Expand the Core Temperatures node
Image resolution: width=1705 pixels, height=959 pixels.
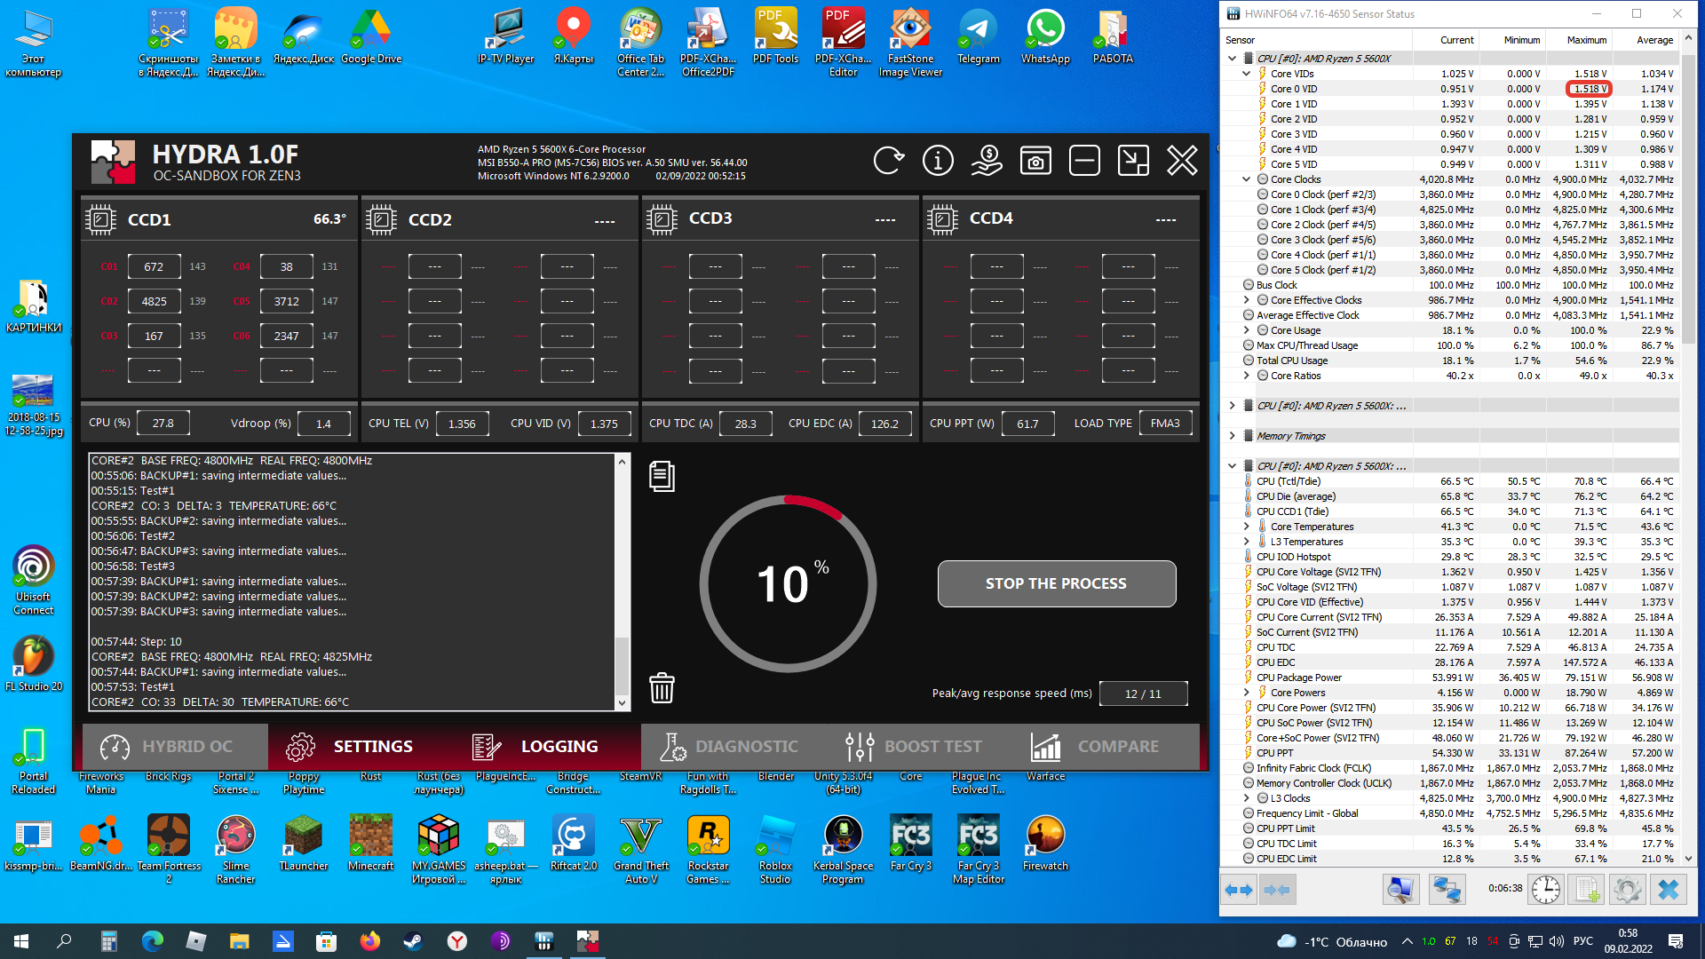coord(1246,527)
